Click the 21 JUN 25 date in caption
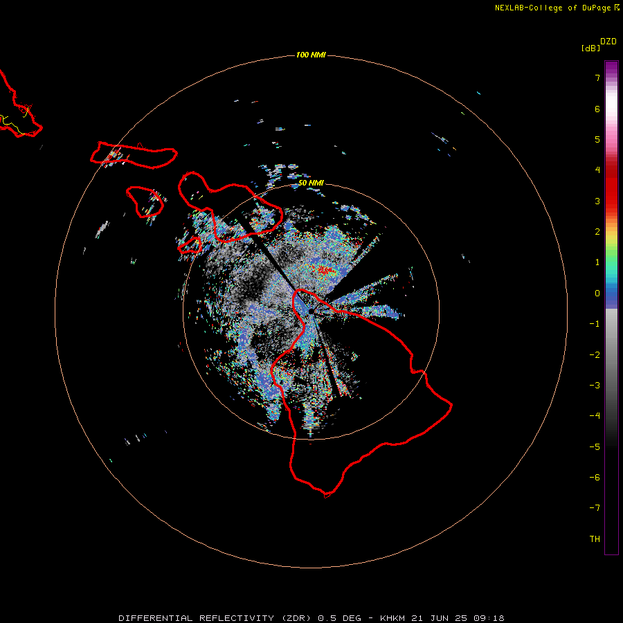Viewport: 623px width, 623px height. tap(439, 618)
